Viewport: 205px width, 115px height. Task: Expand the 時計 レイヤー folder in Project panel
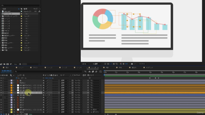[1, 48]
